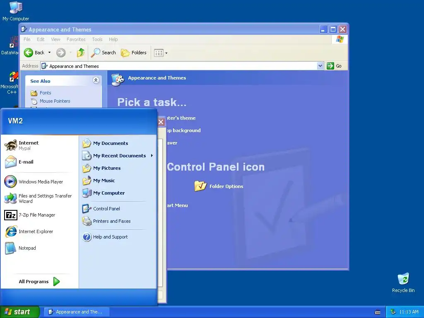Select Appearance and Themes taskbar button
The height and width of the screenshot is (318, 424).
[77, 312]
